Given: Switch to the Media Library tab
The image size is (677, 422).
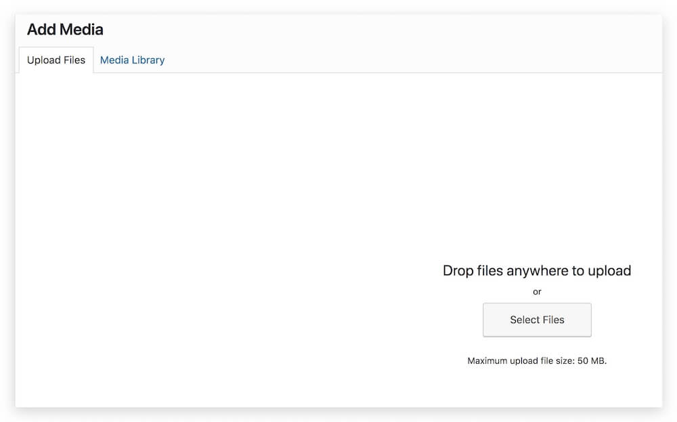Looking at the screenshot, I should tap(132, 60).
